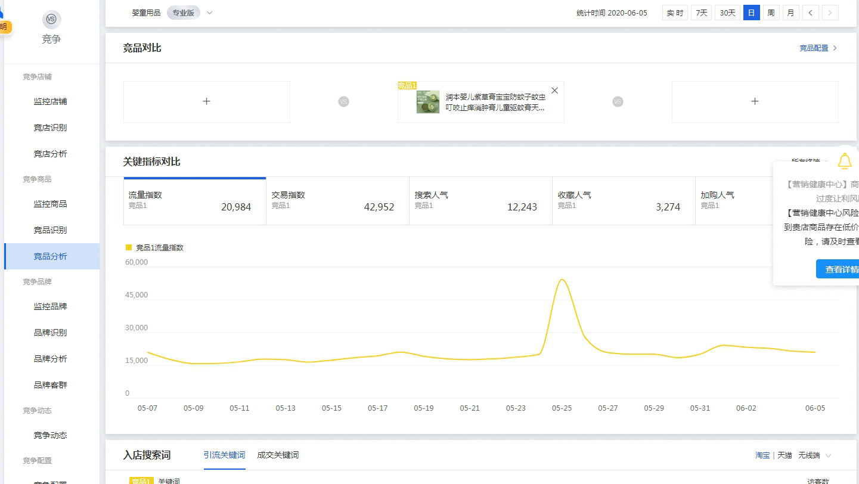Remove competitor product 1 with X icon
Screen dimensions: 859x484
click(554, 91)
